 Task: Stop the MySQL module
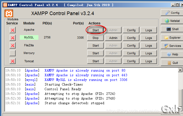pyautogui.click(x=95, y=38)
